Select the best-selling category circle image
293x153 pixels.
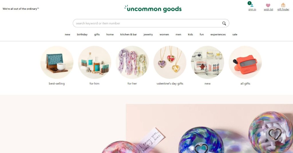point(57,62)
